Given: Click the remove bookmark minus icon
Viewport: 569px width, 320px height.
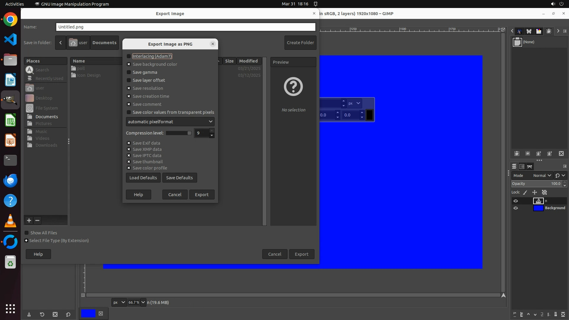Looking at the screenshot, I should 37,220.
